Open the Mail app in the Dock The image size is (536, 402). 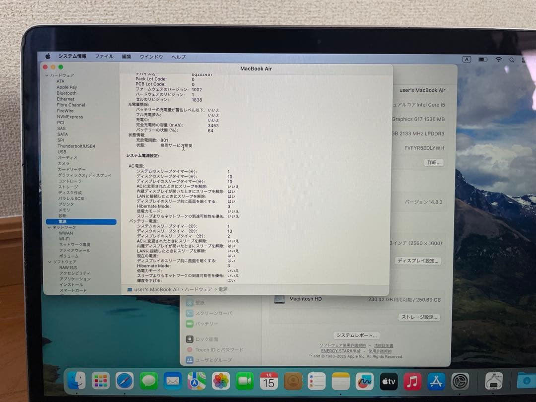173,382
